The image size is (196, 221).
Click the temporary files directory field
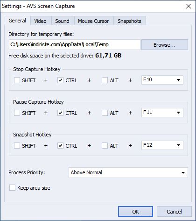coord(75,45)
